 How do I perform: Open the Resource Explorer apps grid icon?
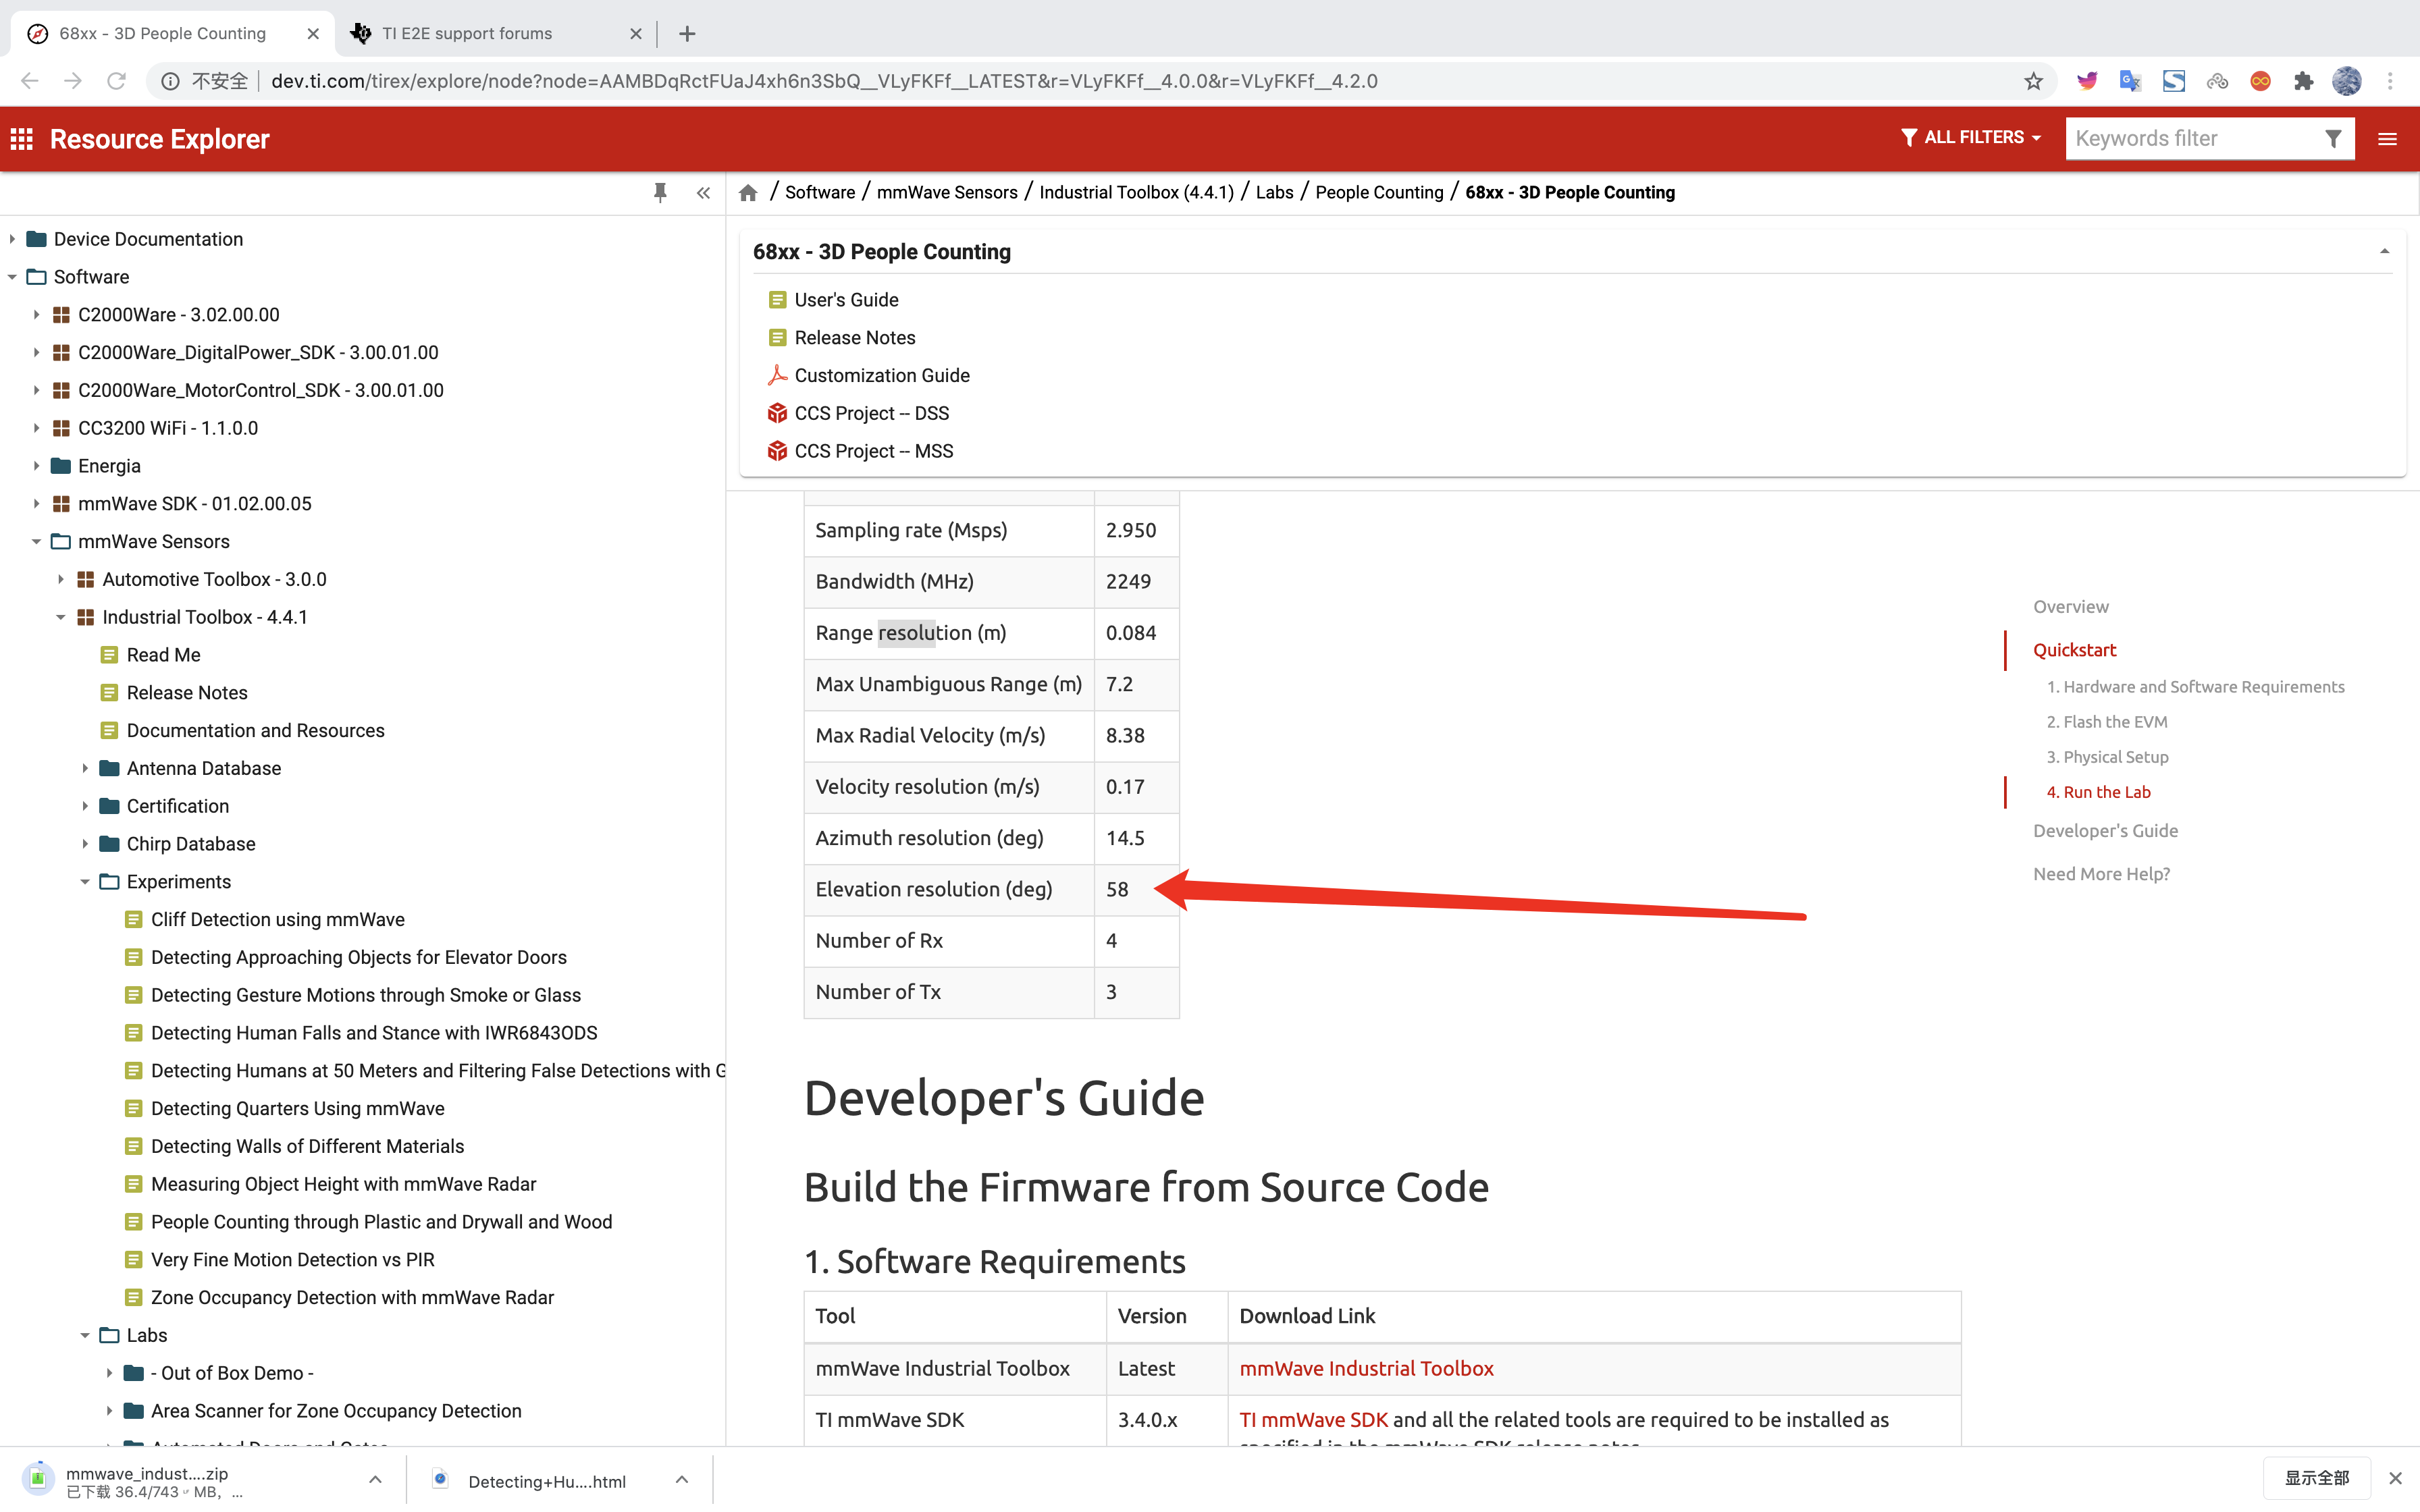click(22, 139)
